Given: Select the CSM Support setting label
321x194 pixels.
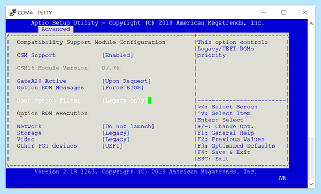Looking at the screenshot, I should tap(36, 55).
